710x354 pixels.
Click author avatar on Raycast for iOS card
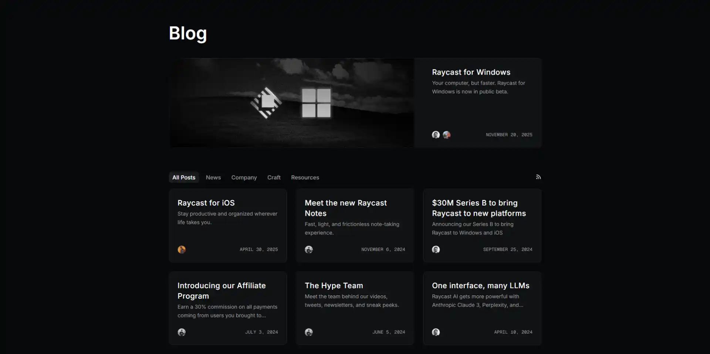click(x=182, y=249)
